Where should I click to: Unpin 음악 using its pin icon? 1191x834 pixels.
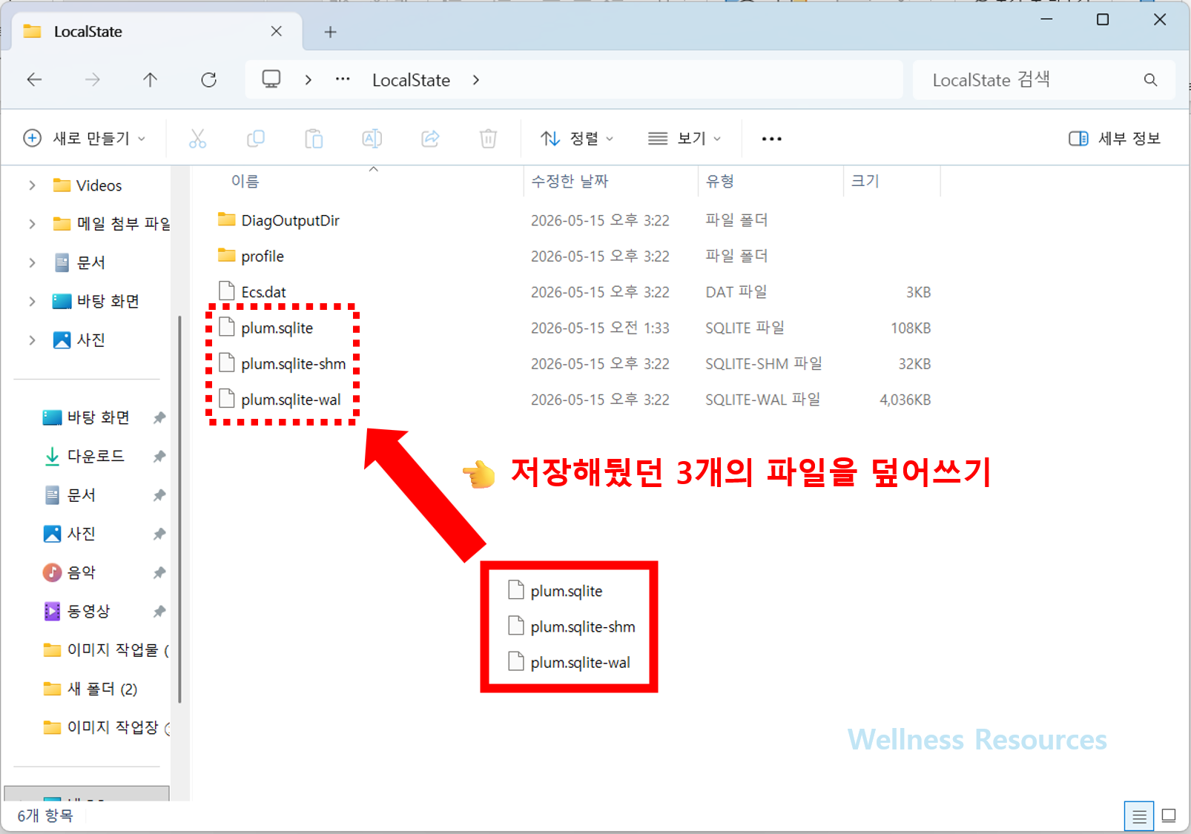tap(159, 573)
